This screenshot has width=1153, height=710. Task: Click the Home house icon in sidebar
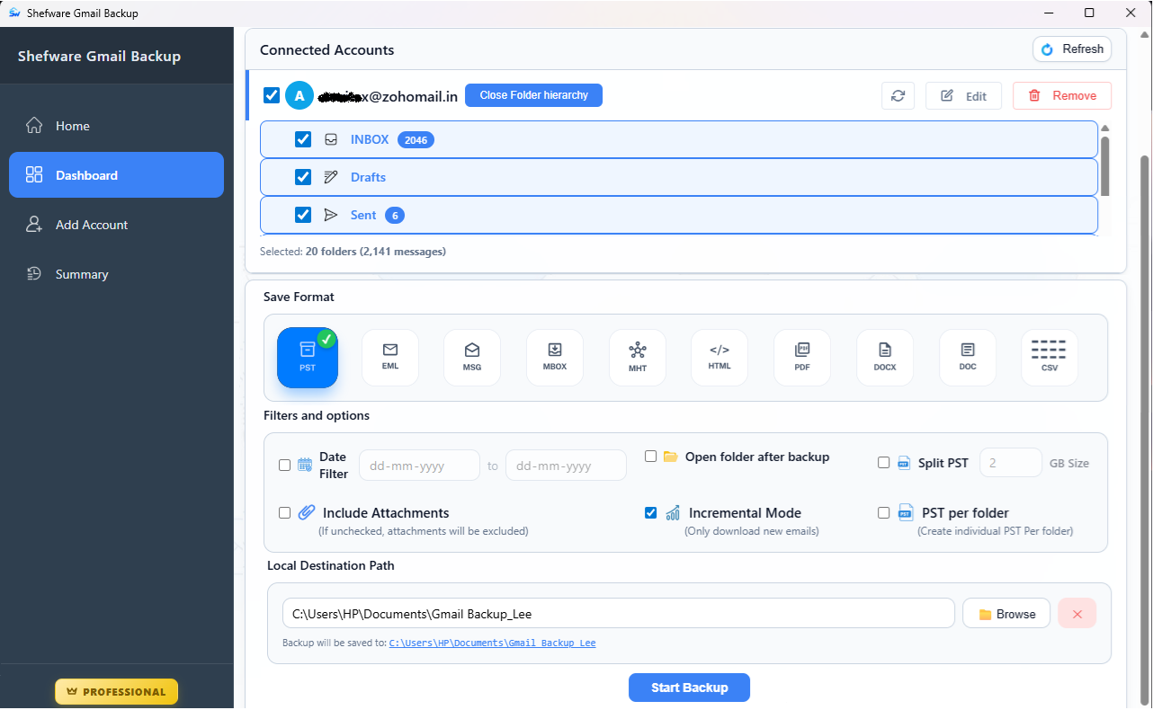pos(34,126)
